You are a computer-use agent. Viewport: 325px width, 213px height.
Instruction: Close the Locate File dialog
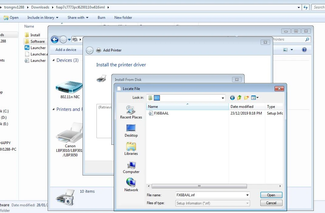coord(279,88)
